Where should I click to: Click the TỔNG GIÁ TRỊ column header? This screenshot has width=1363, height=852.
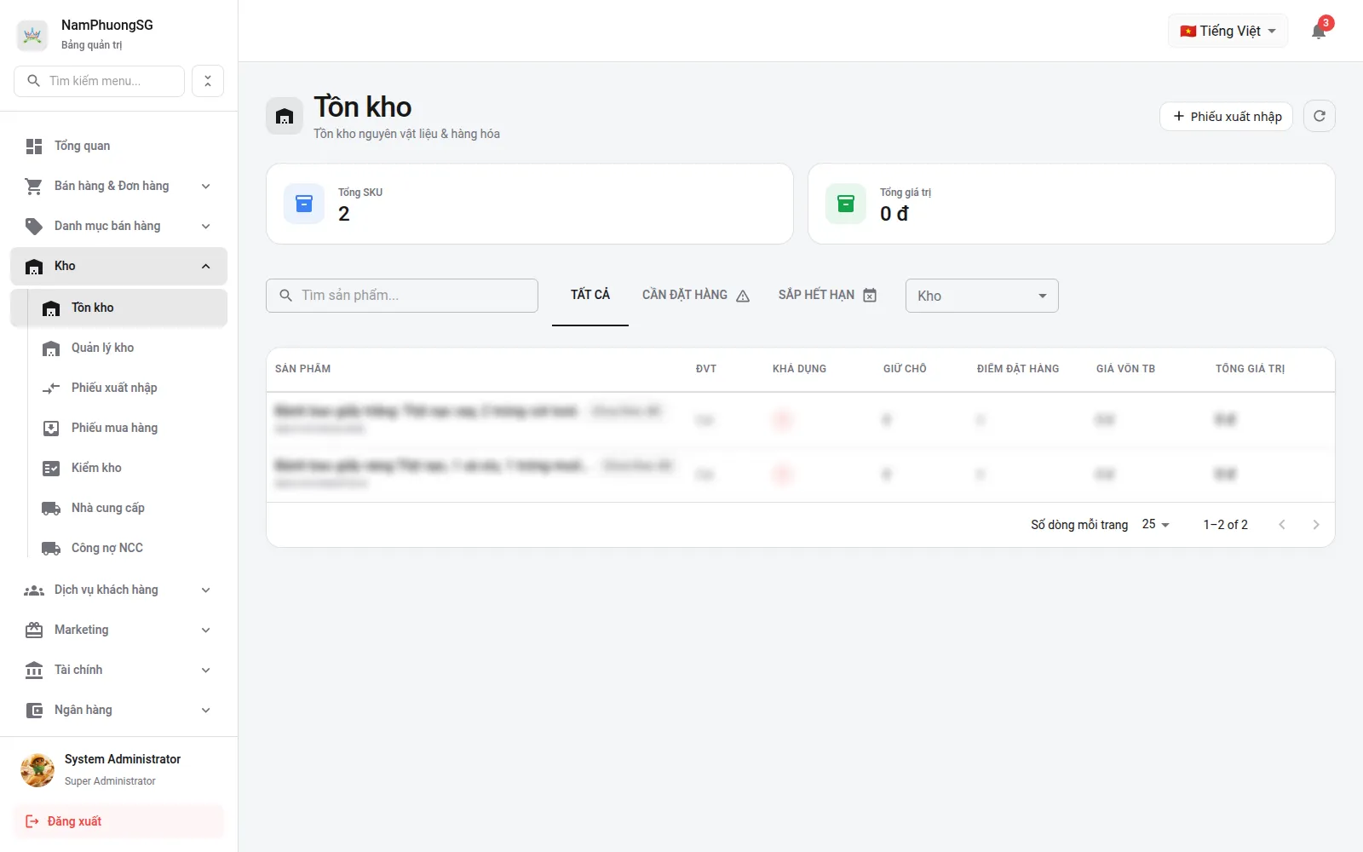click(x=1250, y=369)
